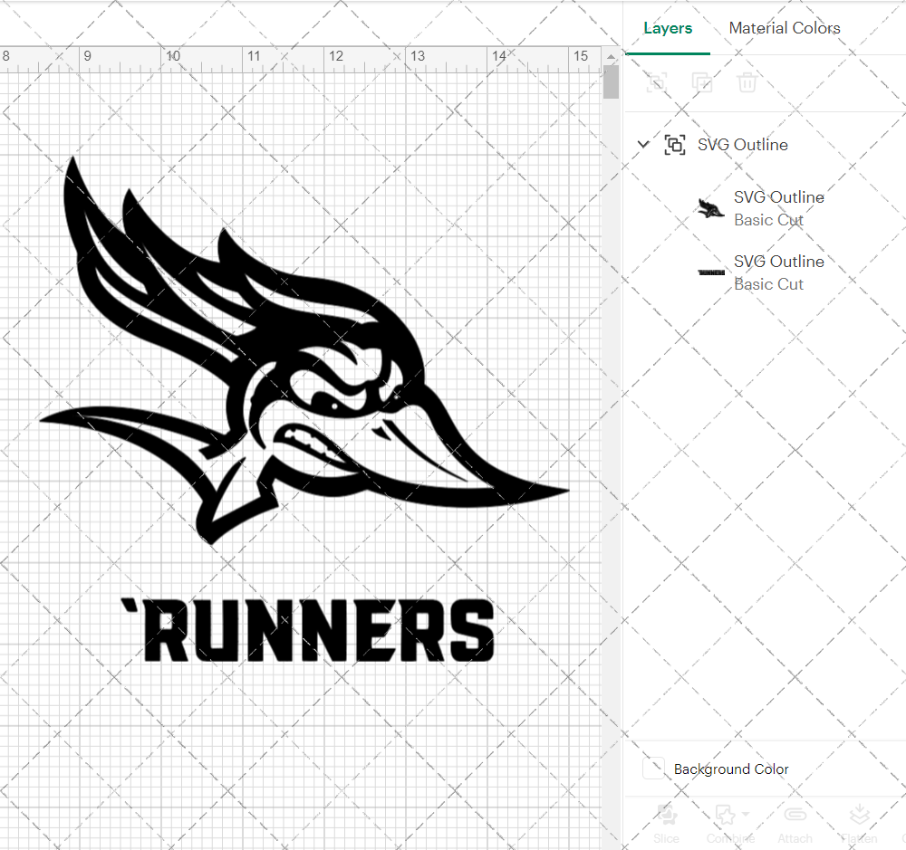Collapse the SVG Outline group chevron

pos(643,144)
